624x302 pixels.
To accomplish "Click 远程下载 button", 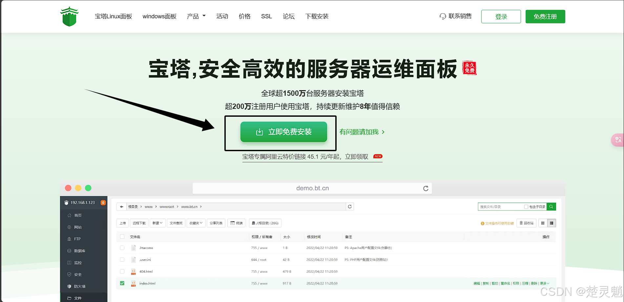I will (x=139, y=223).
